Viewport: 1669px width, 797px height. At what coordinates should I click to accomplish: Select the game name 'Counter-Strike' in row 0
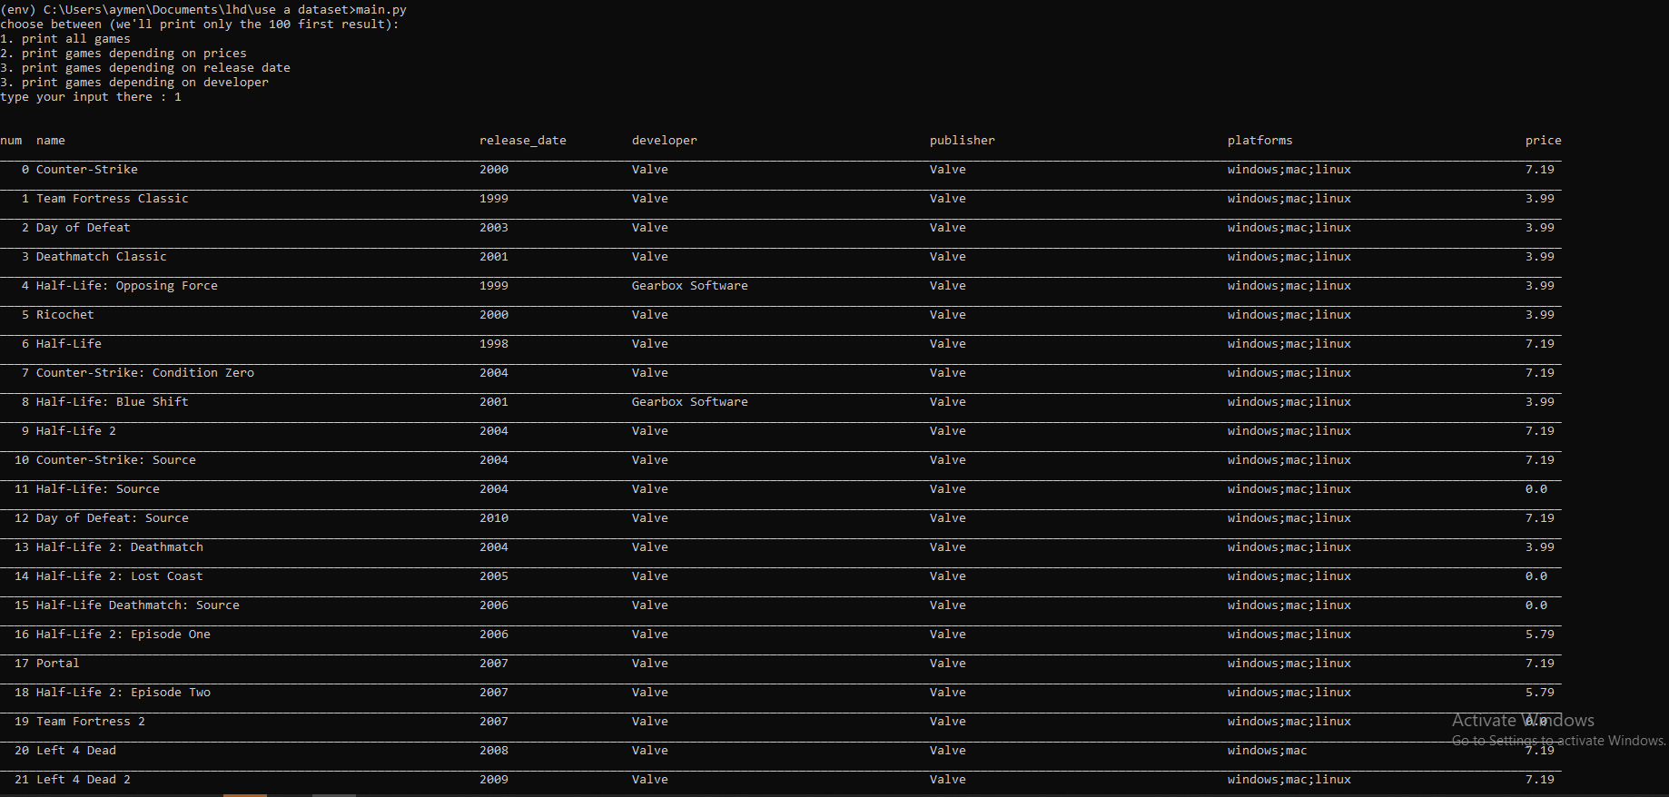[87, 170]
